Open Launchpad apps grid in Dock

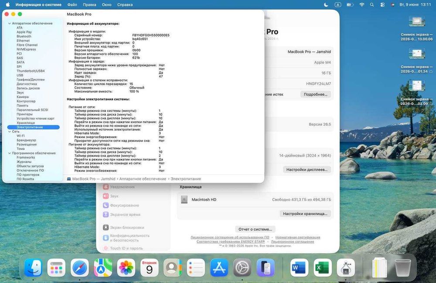pos(56,268)
